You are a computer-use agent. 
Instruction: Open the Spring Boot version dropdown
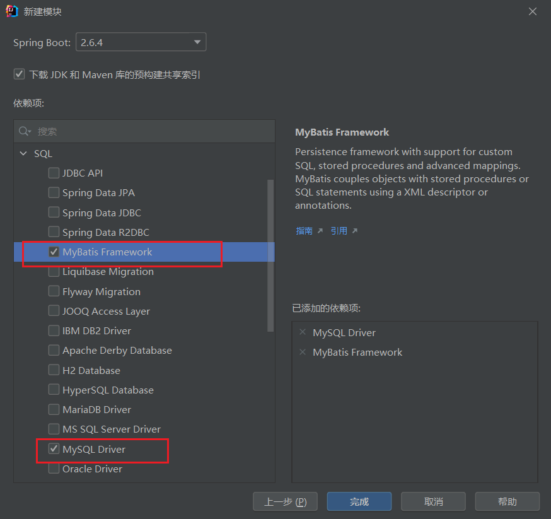[x=141, y=42]
